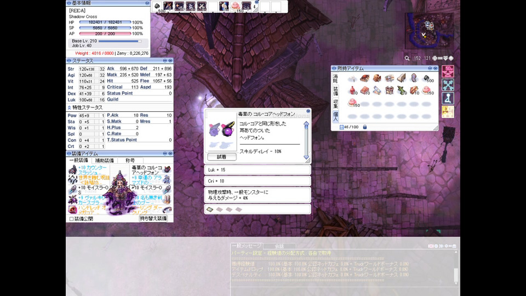Select the green herb item with count 20
This screenshot has height=296, width=526.
coord(402,90)
